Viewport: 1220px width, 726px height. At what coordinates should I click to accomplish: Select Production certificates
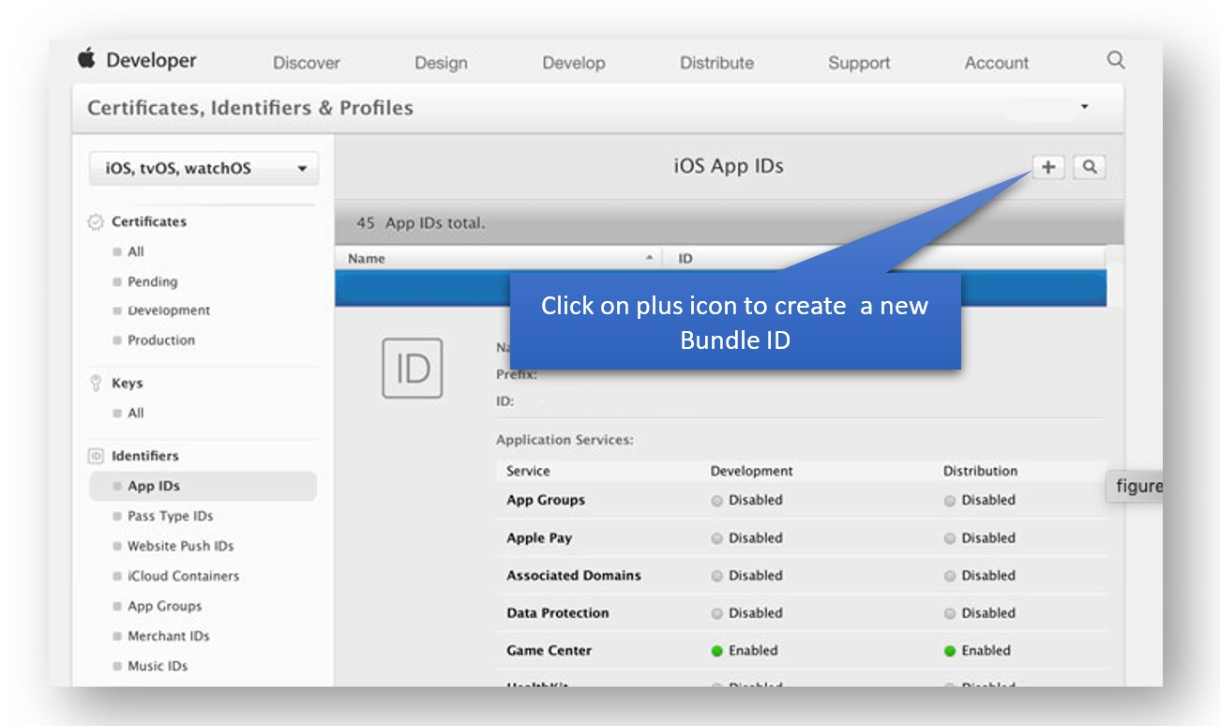pos(161,340)
